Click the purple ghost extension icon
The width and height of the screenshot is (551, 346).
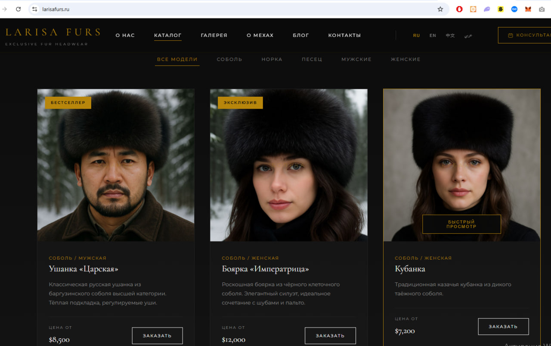(487, 9)
